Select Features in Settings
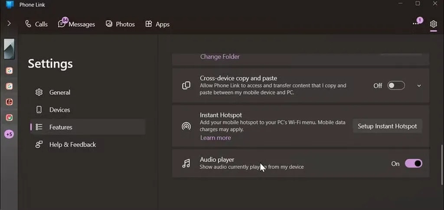This screenshot has width=444, height=210. (88, 127)
